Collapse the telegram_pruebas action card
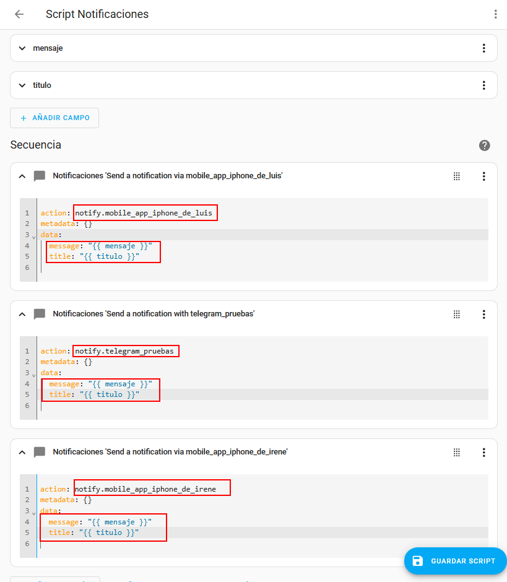 [22, 315]
